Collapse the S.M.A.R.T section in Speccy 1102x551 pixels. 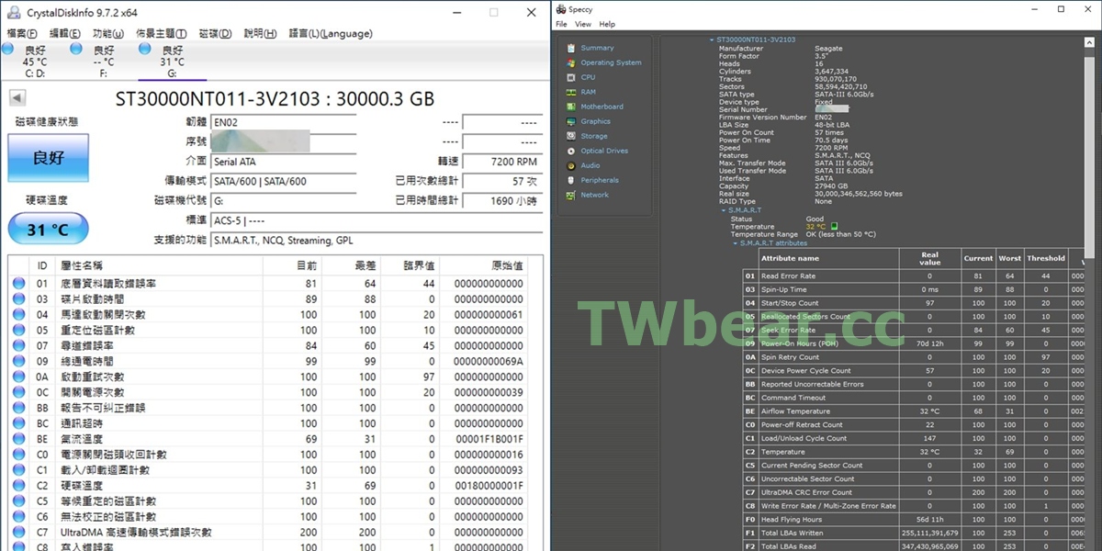pyautogui.click(x=723, y=210)
